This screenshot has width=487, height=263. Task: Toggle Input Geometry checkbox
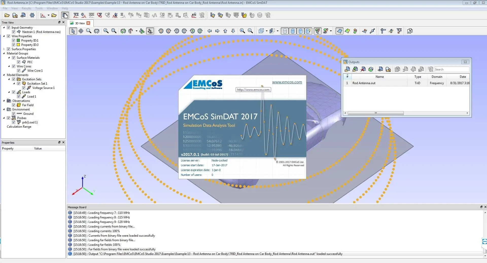tap(9, 27)
